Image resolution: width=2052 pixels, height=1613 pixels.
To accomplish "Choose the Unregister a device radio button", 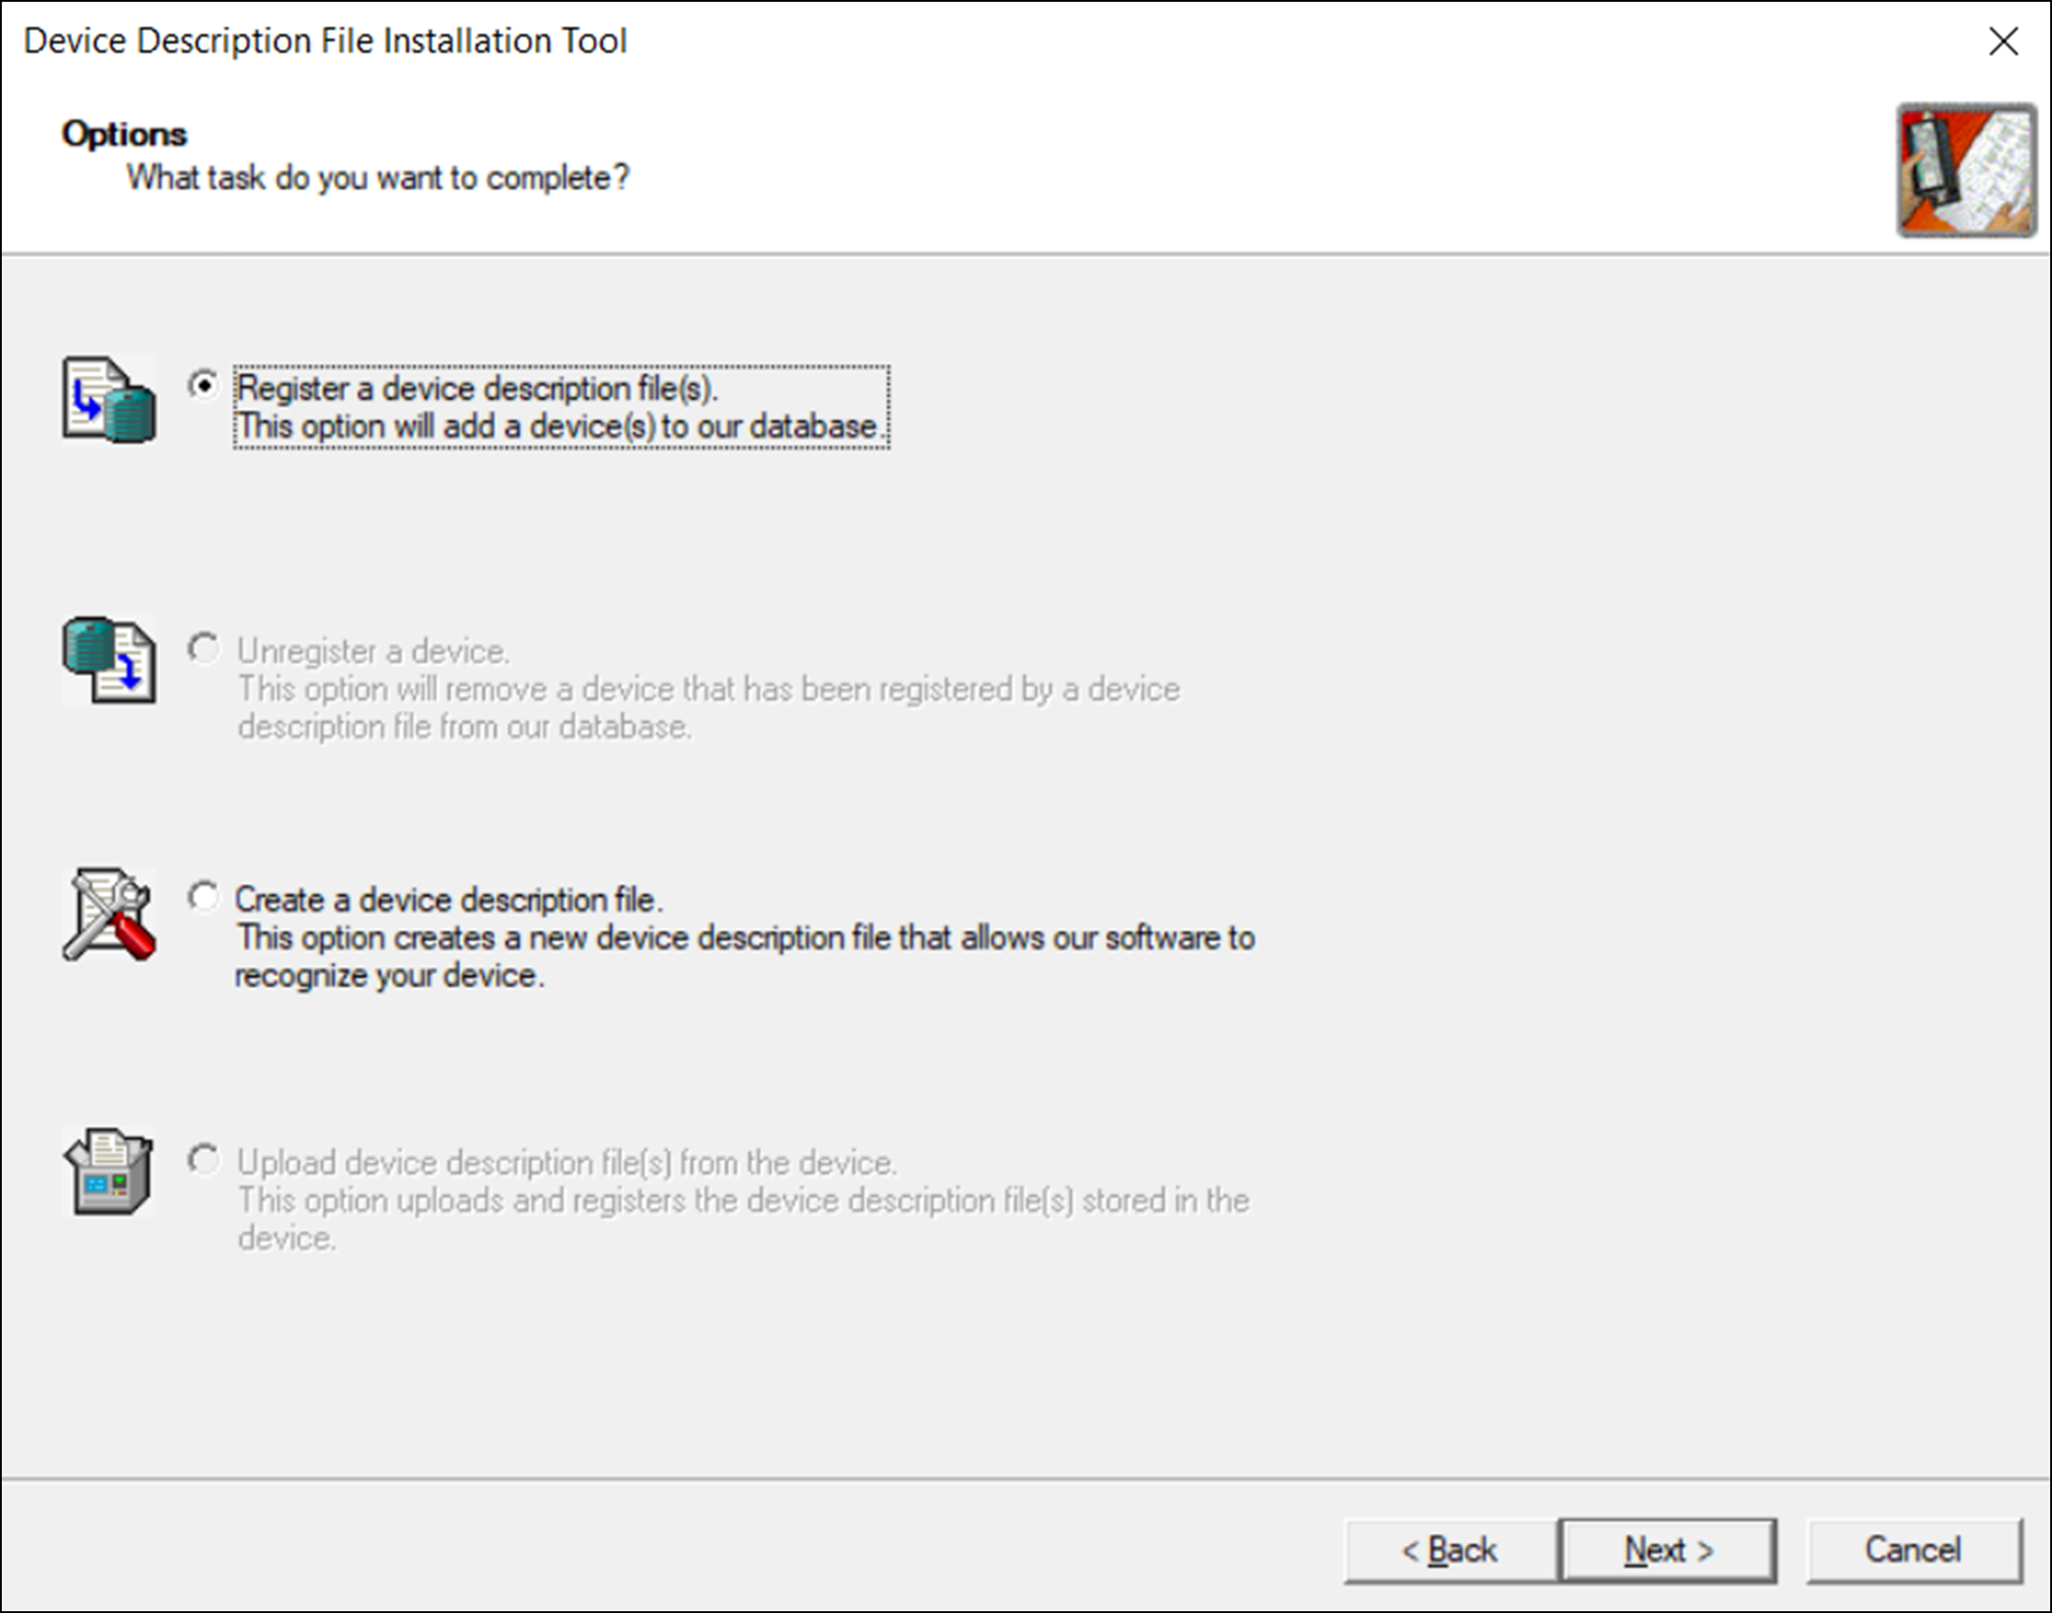I will coord(203,648).
